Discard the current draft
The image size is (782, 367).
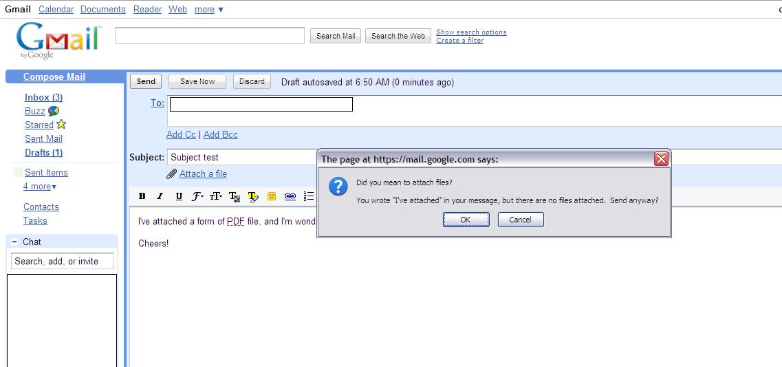252,81
